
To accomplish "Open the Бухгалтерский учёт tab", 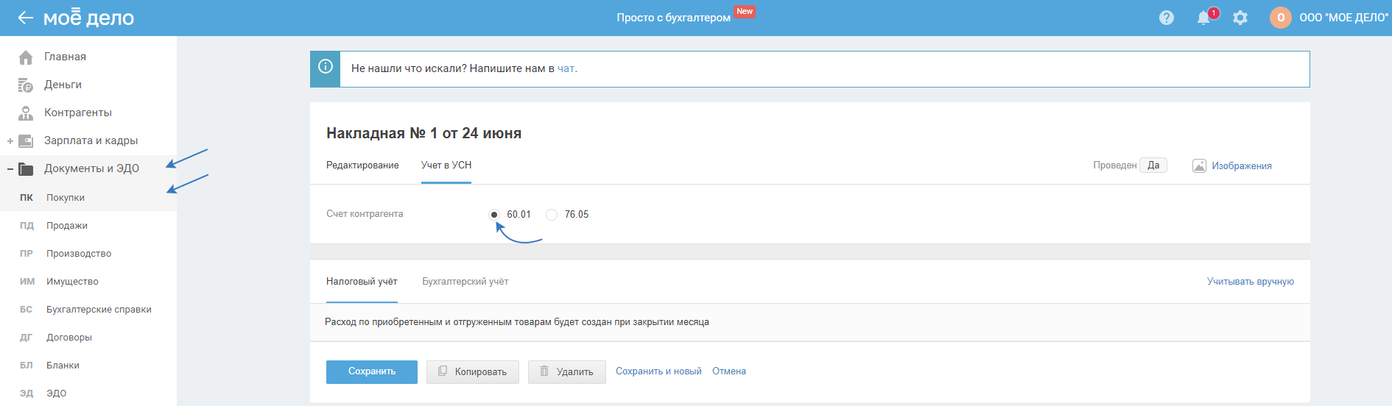I will click(465, 282).
